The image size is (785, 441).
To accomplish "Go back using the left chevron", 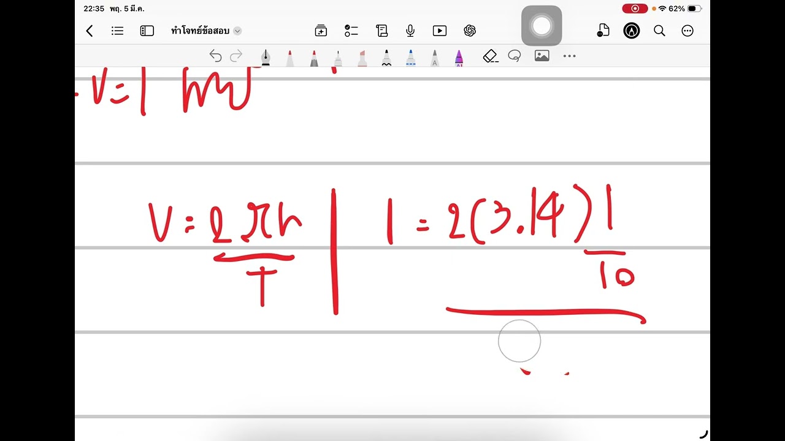I will [90, 31].
